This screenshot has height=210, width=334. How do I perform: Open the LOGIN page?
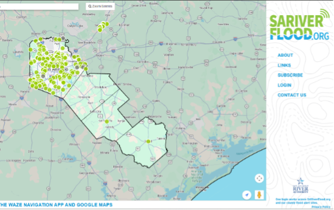coord(284,85)
